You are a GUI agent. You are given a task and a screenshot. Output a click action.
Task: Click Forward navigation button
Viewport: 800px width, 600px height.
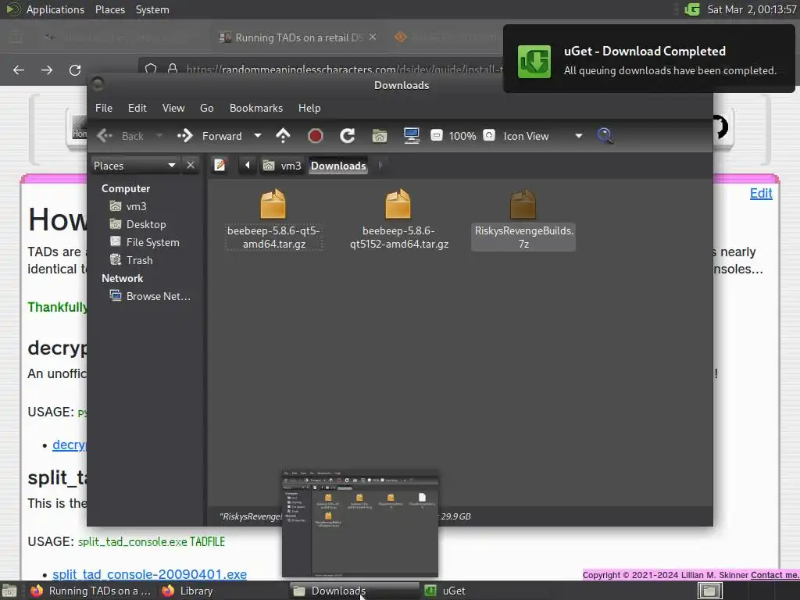pyautogui.click(x=209, y=136)
